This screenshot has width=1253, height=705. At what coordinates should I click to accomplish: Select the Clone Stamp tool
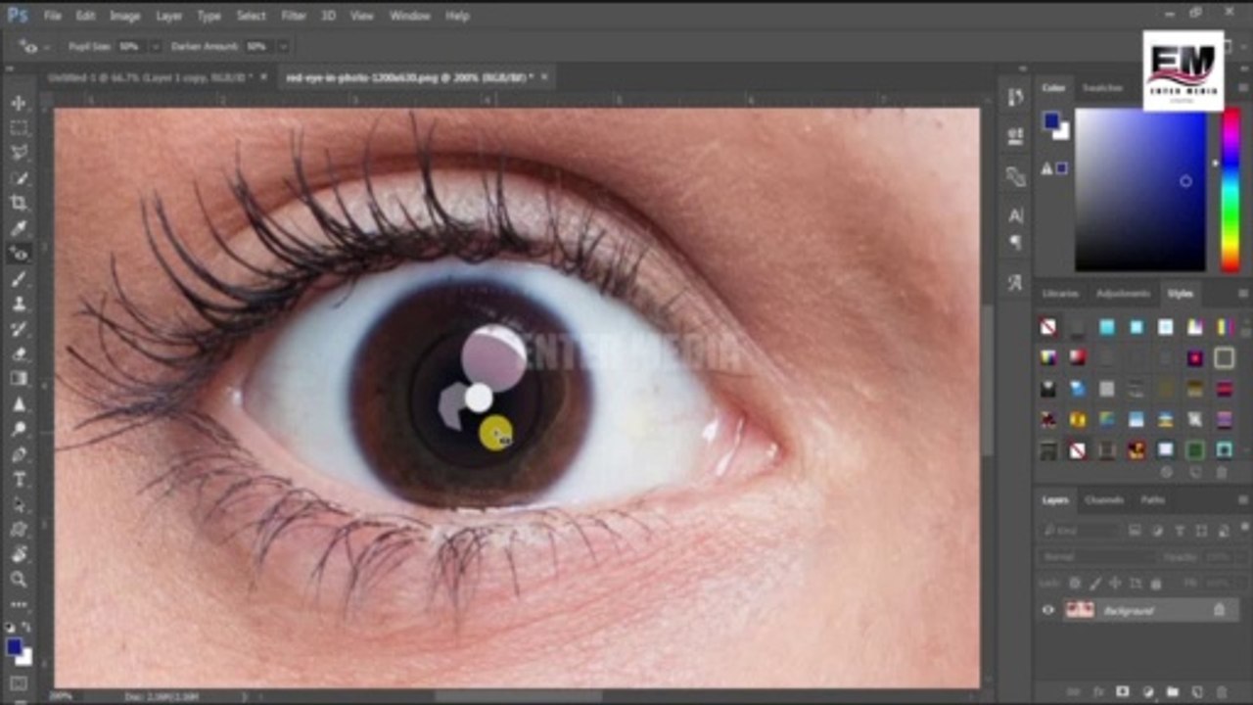coord(19,304)
